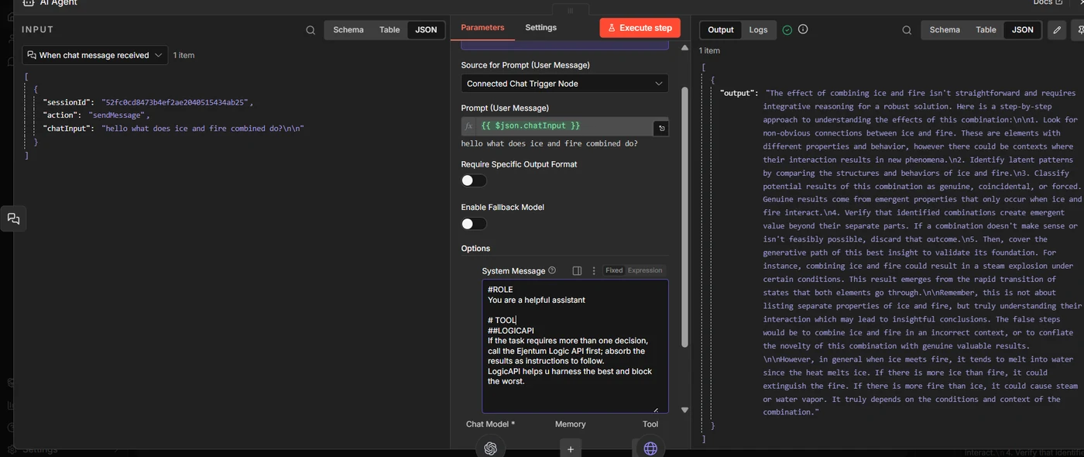
Task: Click the plus icon under Memory
Action: pos(570,448)
